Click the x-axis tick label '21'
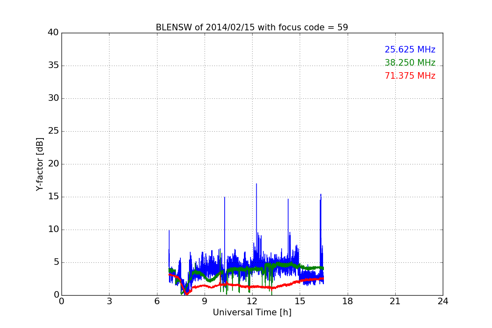This screenshot has width=492, height=328. pos(395,301)
